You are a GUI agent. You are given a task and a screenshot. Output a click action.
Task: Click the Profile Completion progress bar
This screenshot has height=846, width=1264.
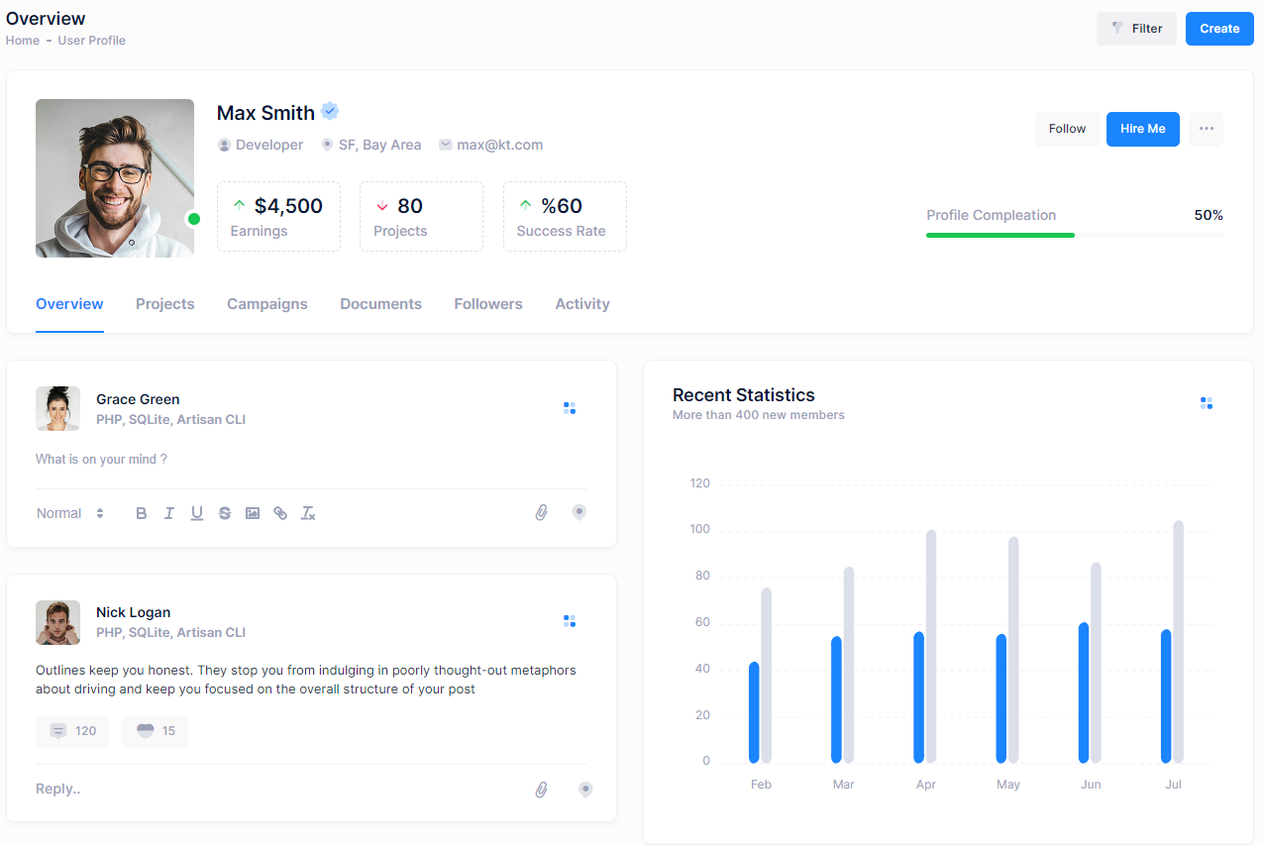click(x=1074, y=235)
